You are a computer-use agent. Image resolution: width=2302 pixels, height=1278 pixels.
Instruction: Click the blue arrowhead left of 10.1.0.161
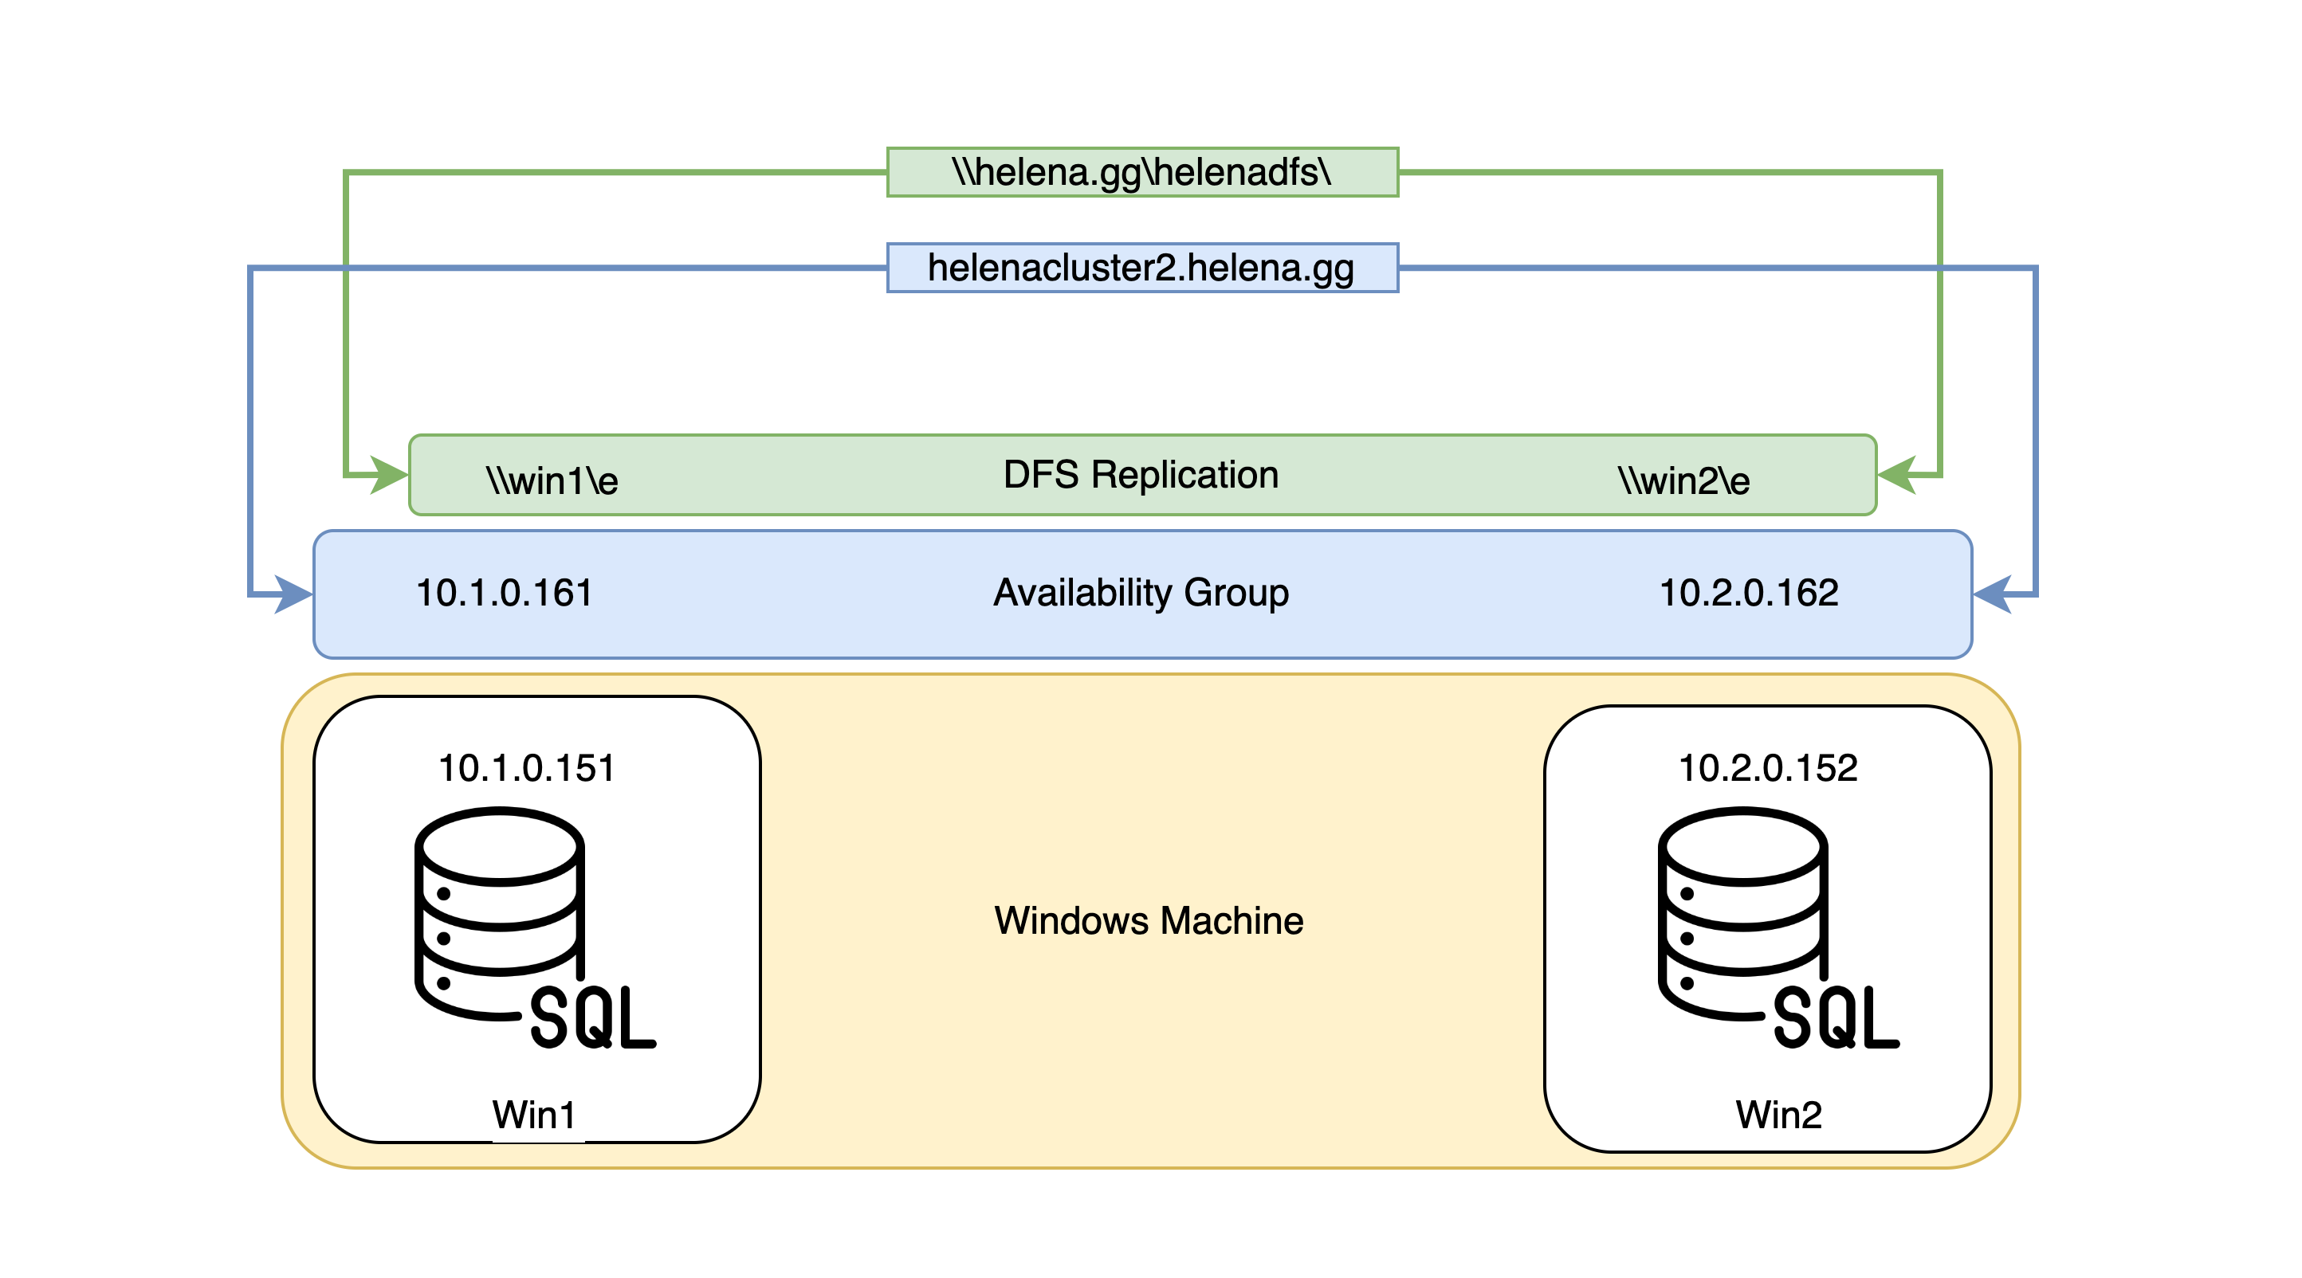click(x=293, y=594)
